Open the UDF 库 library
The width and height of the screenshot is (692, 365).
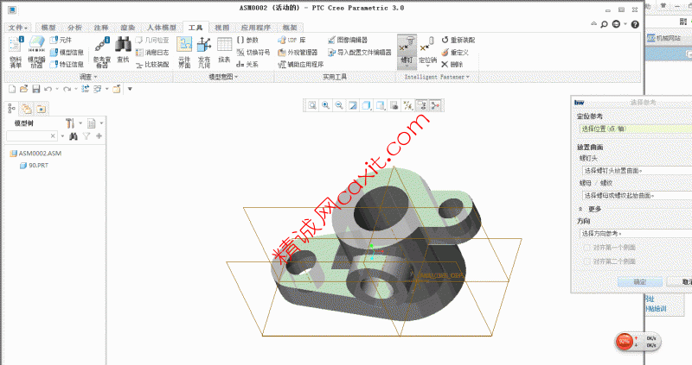[x=292, y=40]
